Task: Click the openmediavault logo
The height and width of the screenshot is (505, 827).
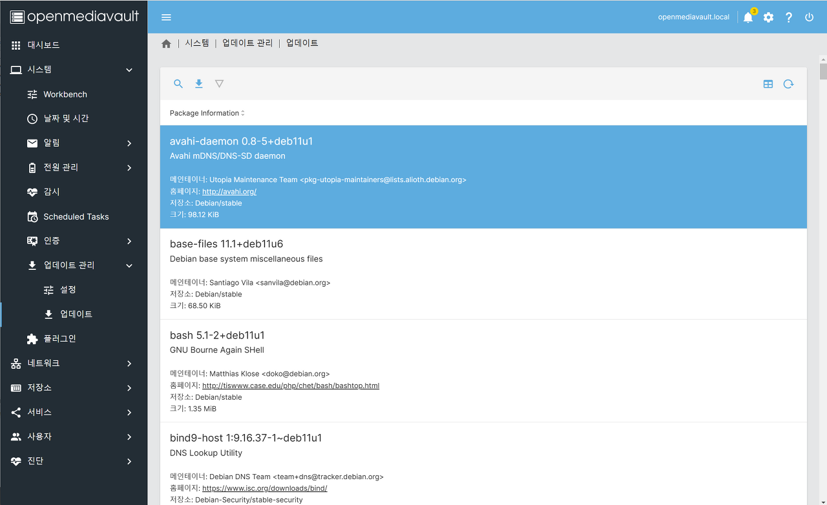Action: pos(74,17)
